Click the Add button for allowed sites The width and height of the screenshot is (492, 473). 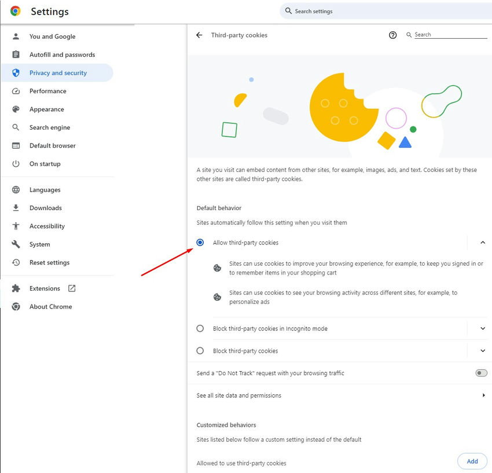pyautogui.click(x=472, y=461)
